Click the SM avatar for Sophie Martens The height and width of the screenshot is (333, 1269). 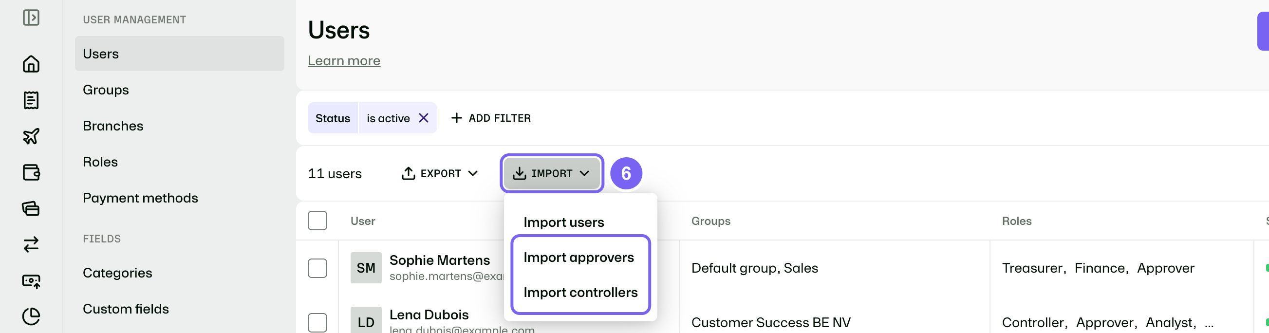pos(366,267)
